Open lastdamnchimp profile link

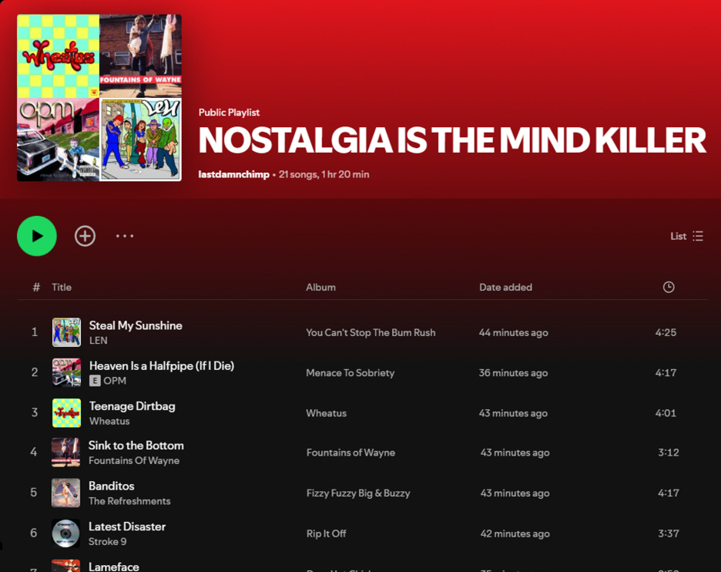233,174
